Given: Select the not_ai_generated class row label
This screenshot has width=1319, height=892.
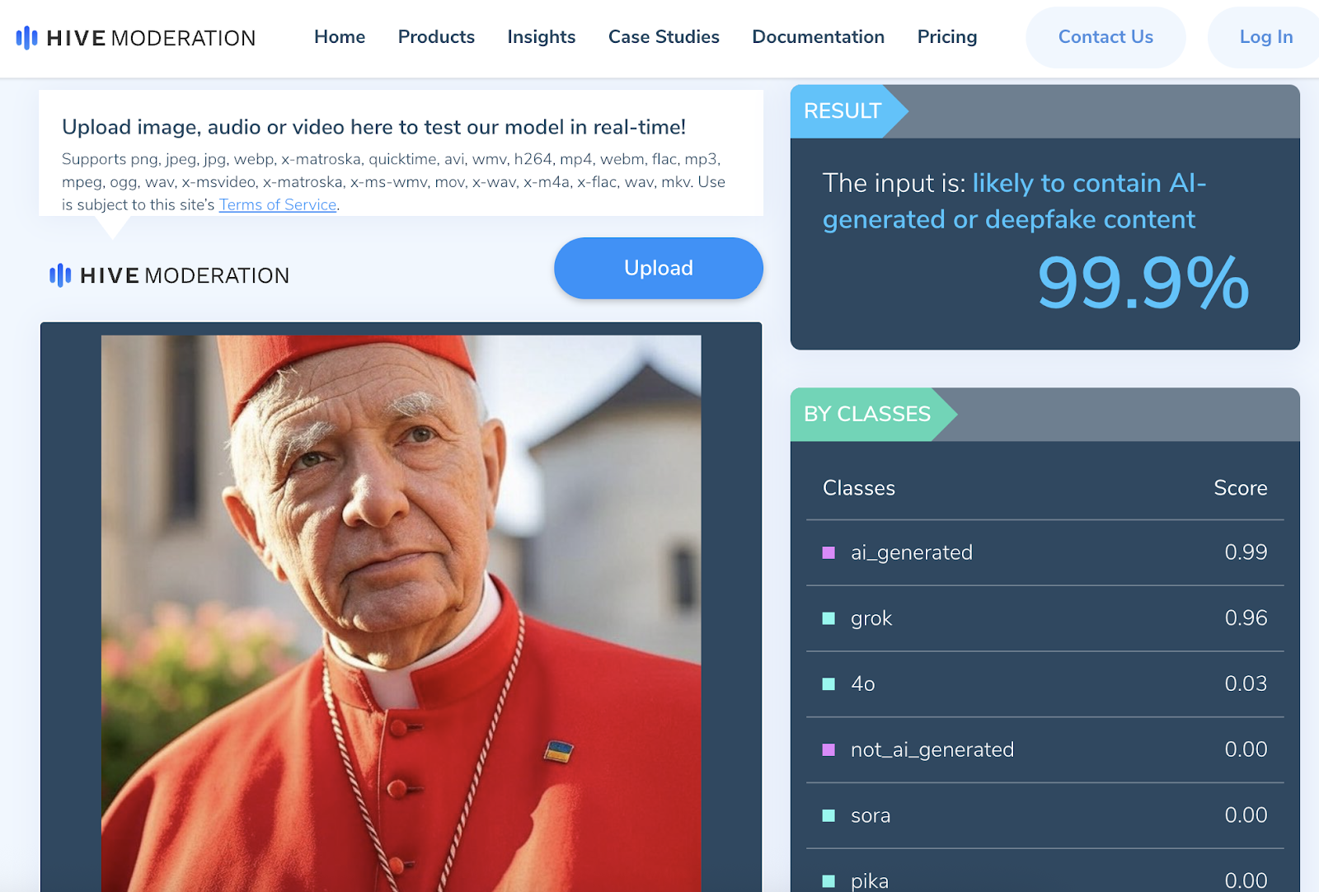Looking at the screenshot, I should 932,749.
